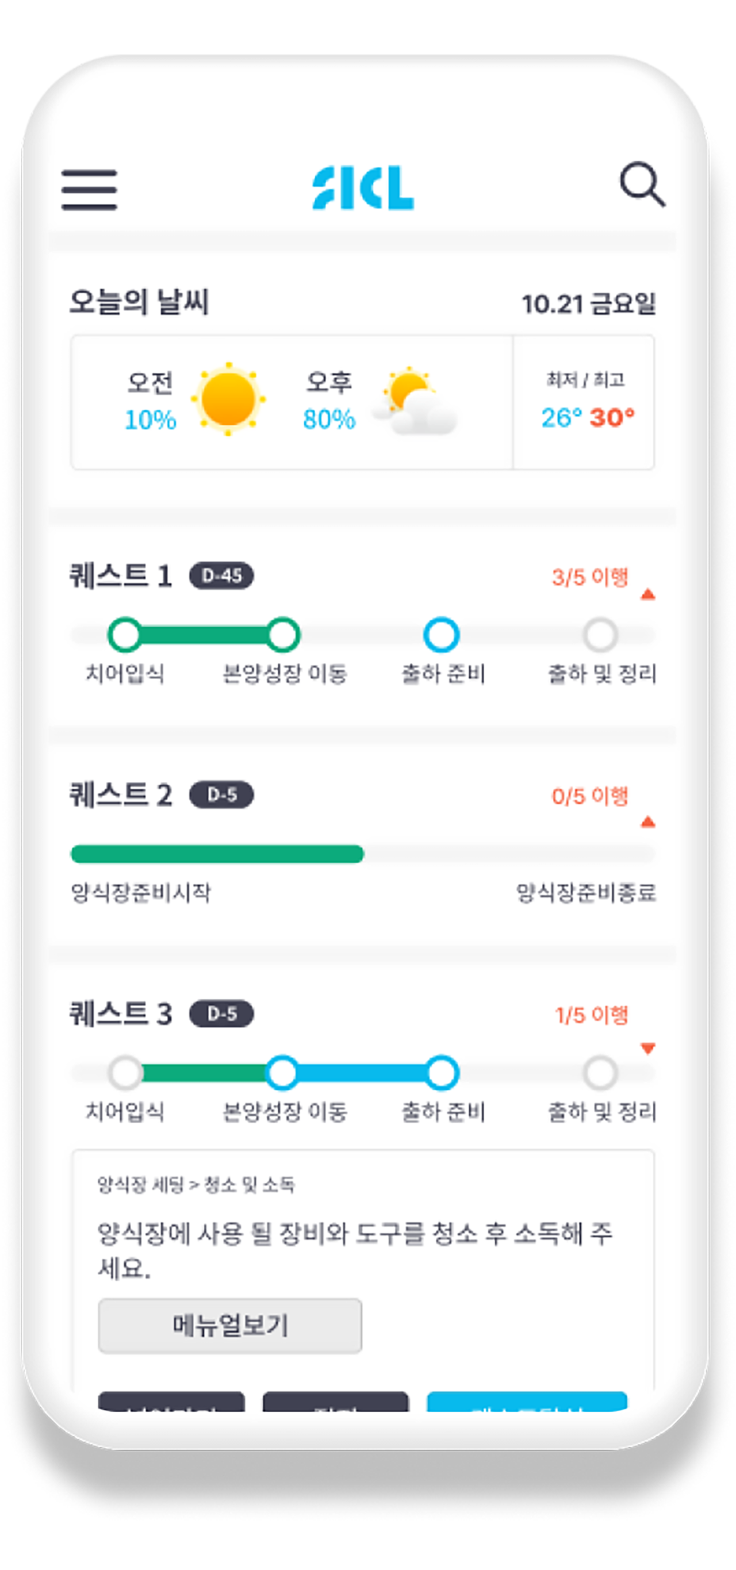Tap the D-5 badge on Quest 2

[221, 794]
